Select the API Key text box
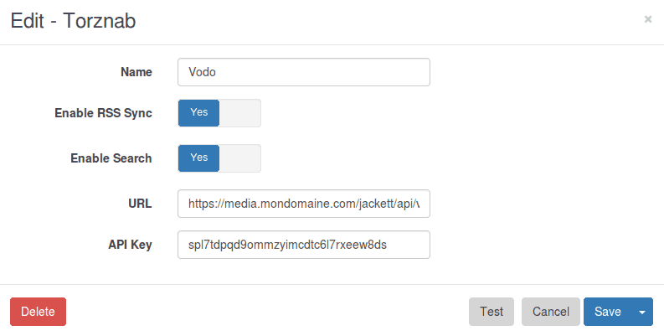Screen dimensions: 664x336 [304, 245]
